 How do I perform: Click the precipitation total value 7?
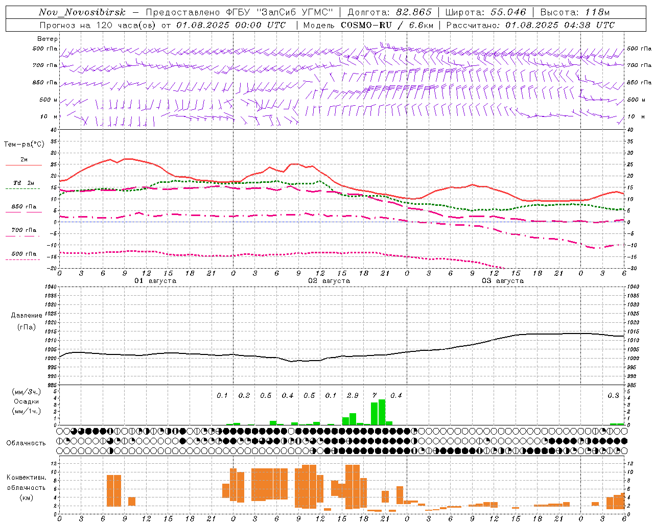pyautogui.click(x=375, y=396)
